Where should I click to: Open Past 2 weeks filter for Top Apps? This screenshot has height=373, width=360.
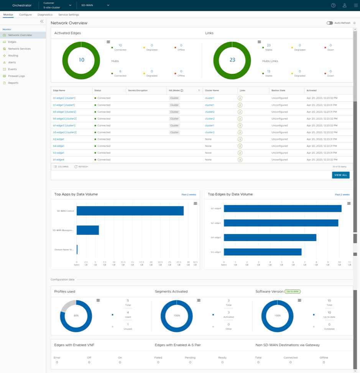[x=189, y=195]
